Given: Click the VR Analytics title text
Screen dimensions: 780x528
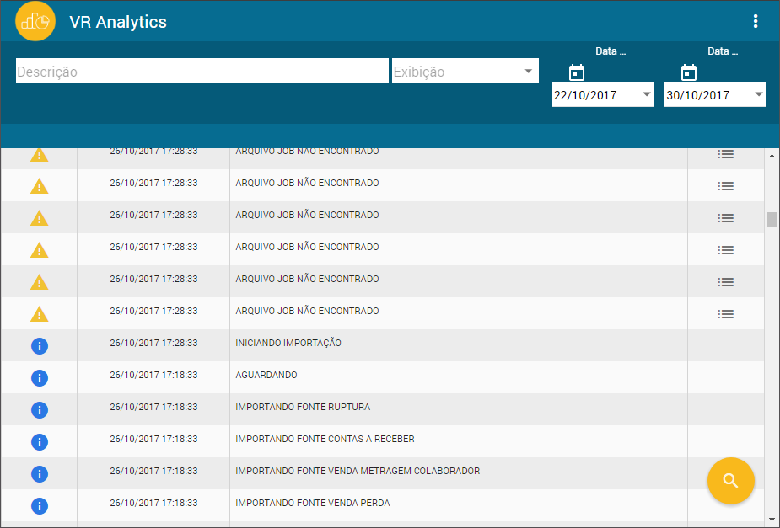Looking at the screenshot, I should [x=118, y=22].
